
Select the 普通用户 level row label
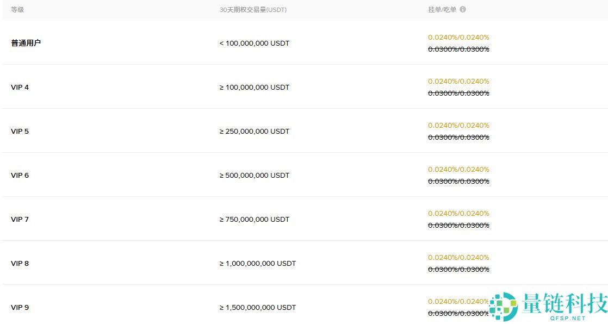point(26,43)
